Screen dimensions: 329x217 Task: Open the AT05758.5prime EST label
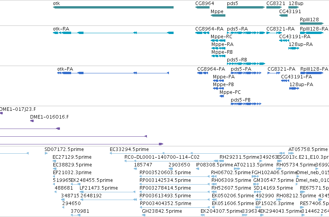[x=308, y=149]
